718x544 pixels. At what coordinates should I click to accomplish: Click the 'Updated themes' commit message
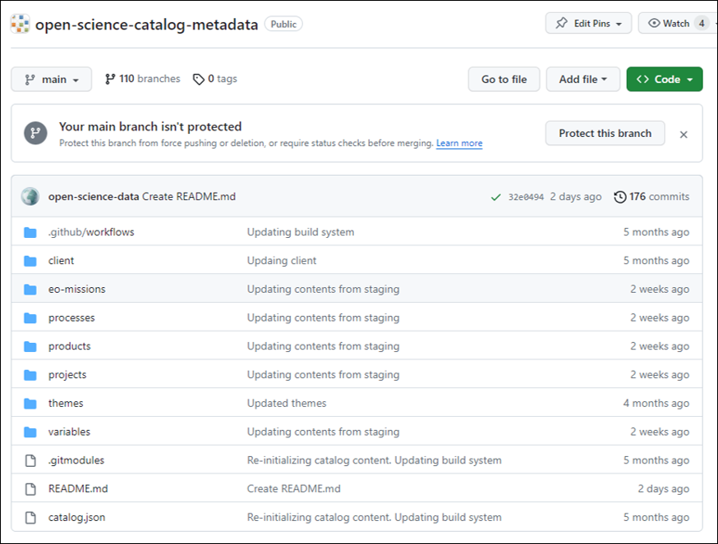pos(287,403)
